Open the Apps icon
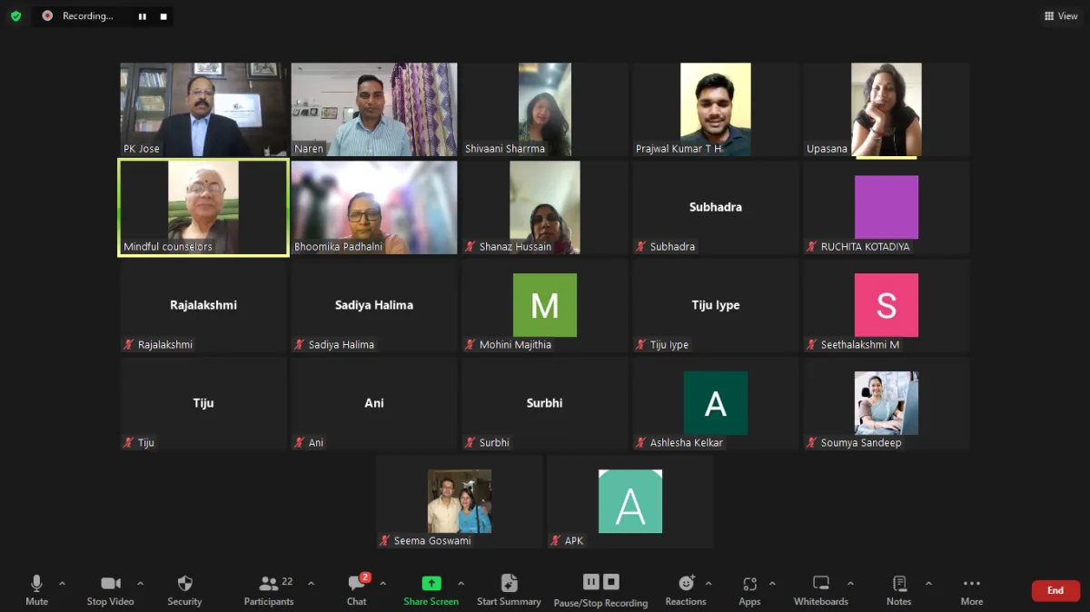Image resolution: width=1090 pixels, height=612 pixels. [749, 584]
